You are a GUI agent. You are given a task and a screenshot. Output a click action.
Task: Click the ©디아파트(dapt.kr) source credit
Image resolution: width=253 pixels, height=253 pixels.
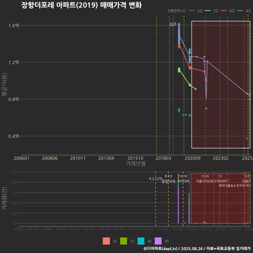coord(160,249)
